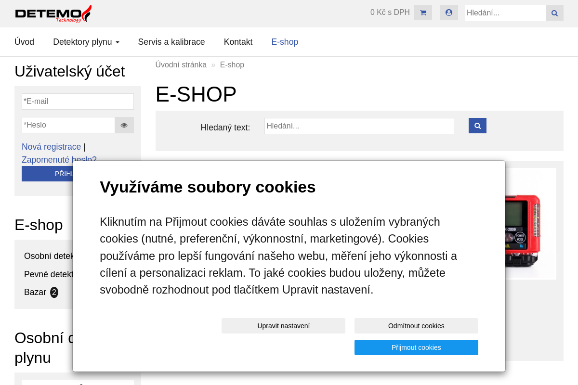Click the header search magnifier button
Screen dimensions: 578x385
coord(554,13)
